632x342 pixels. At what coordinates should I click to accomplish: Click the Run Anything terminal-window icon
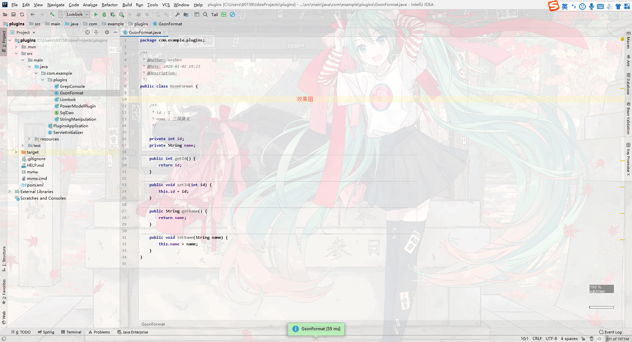197,14
